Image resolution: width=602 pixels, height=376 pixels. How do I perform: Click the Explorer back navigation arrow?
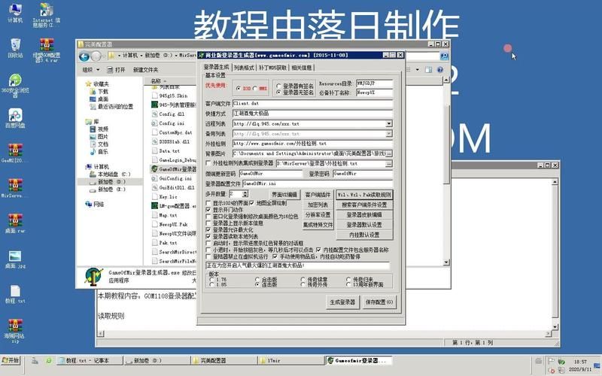click(x=84, y=56)
